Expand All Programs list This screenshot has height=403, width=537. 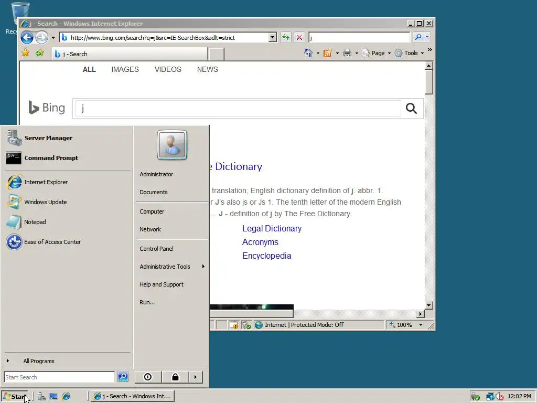(x=68, y=361)
